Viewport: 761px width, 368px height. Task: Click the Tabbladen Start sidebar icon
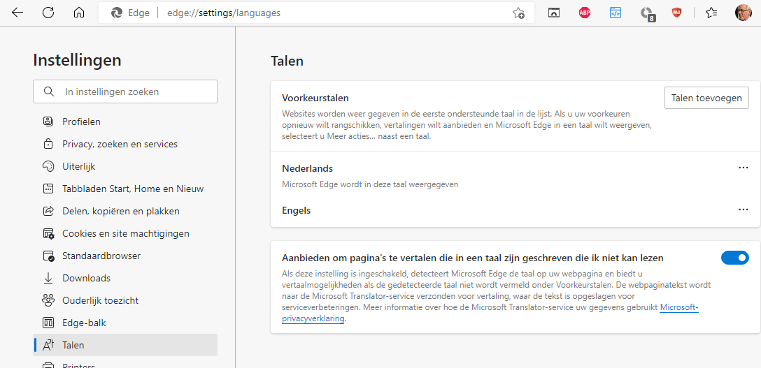pos(48,189)
